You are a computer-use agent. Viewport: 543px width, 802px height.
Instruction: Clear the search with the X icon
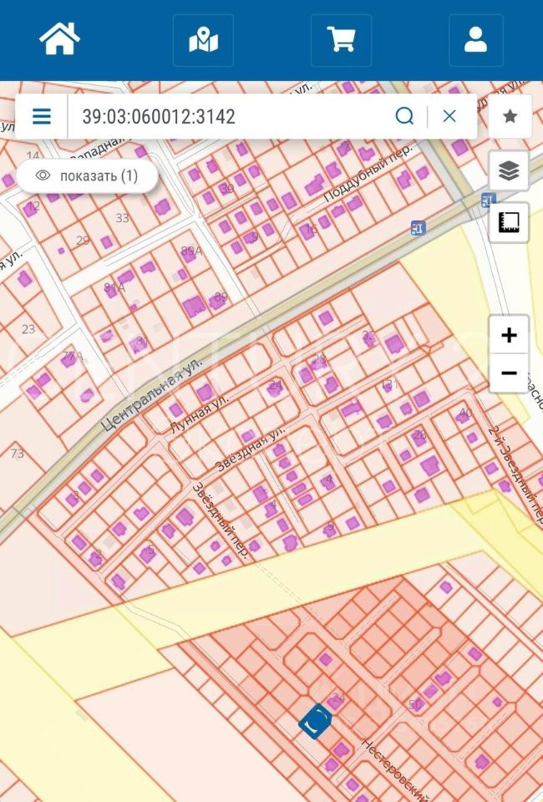(449, 116)
